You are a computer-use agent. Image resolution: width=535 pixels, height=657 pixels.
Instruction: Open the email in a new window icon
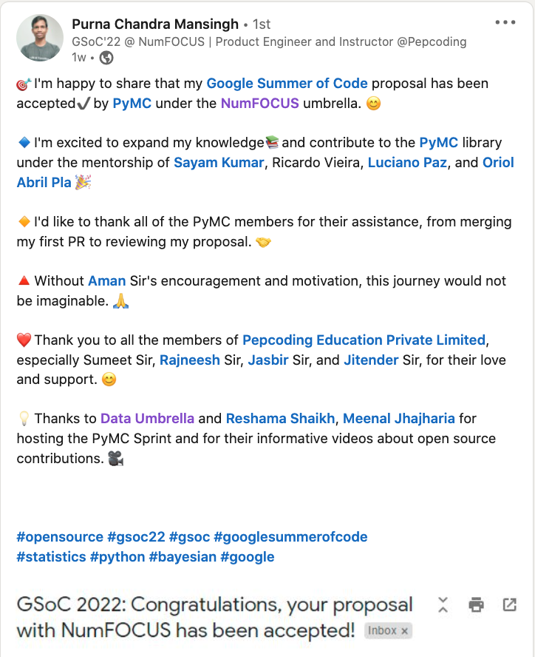[509, 604]
